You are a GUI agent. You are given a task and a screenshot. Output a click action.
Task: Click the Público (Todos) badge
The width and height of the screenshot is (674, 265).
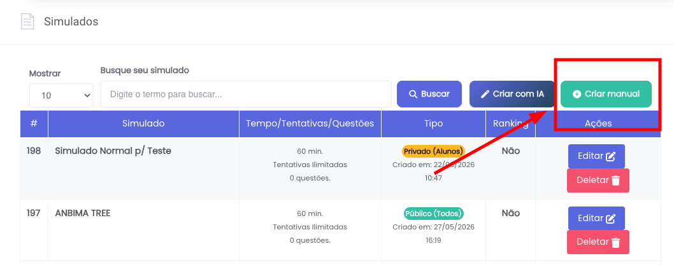433,213
